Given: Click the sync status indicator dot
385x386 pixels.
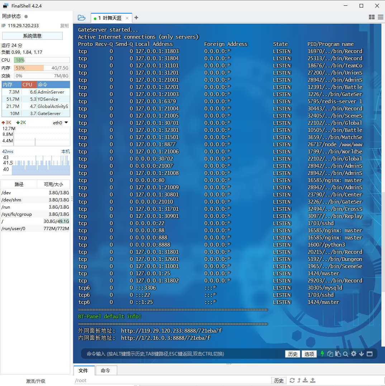Looking at the screenshot, I should (x=26, y=16).
